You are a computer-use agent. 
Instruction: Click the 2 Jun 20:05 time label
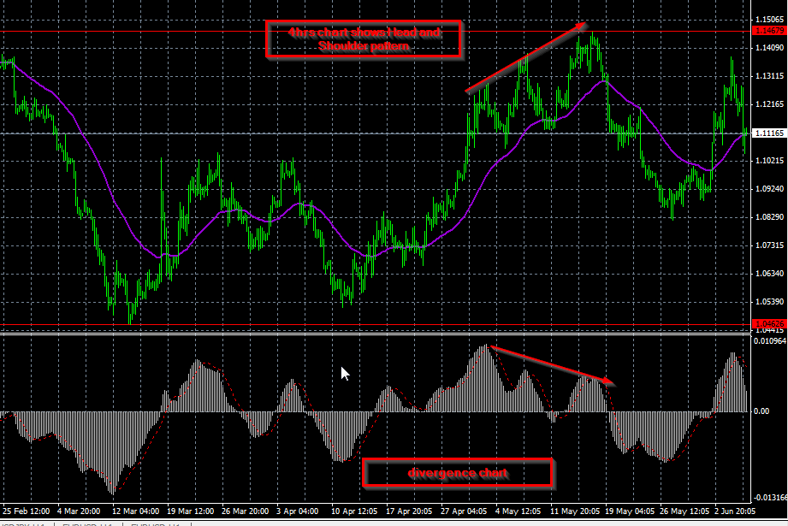[x=735, y=511]
